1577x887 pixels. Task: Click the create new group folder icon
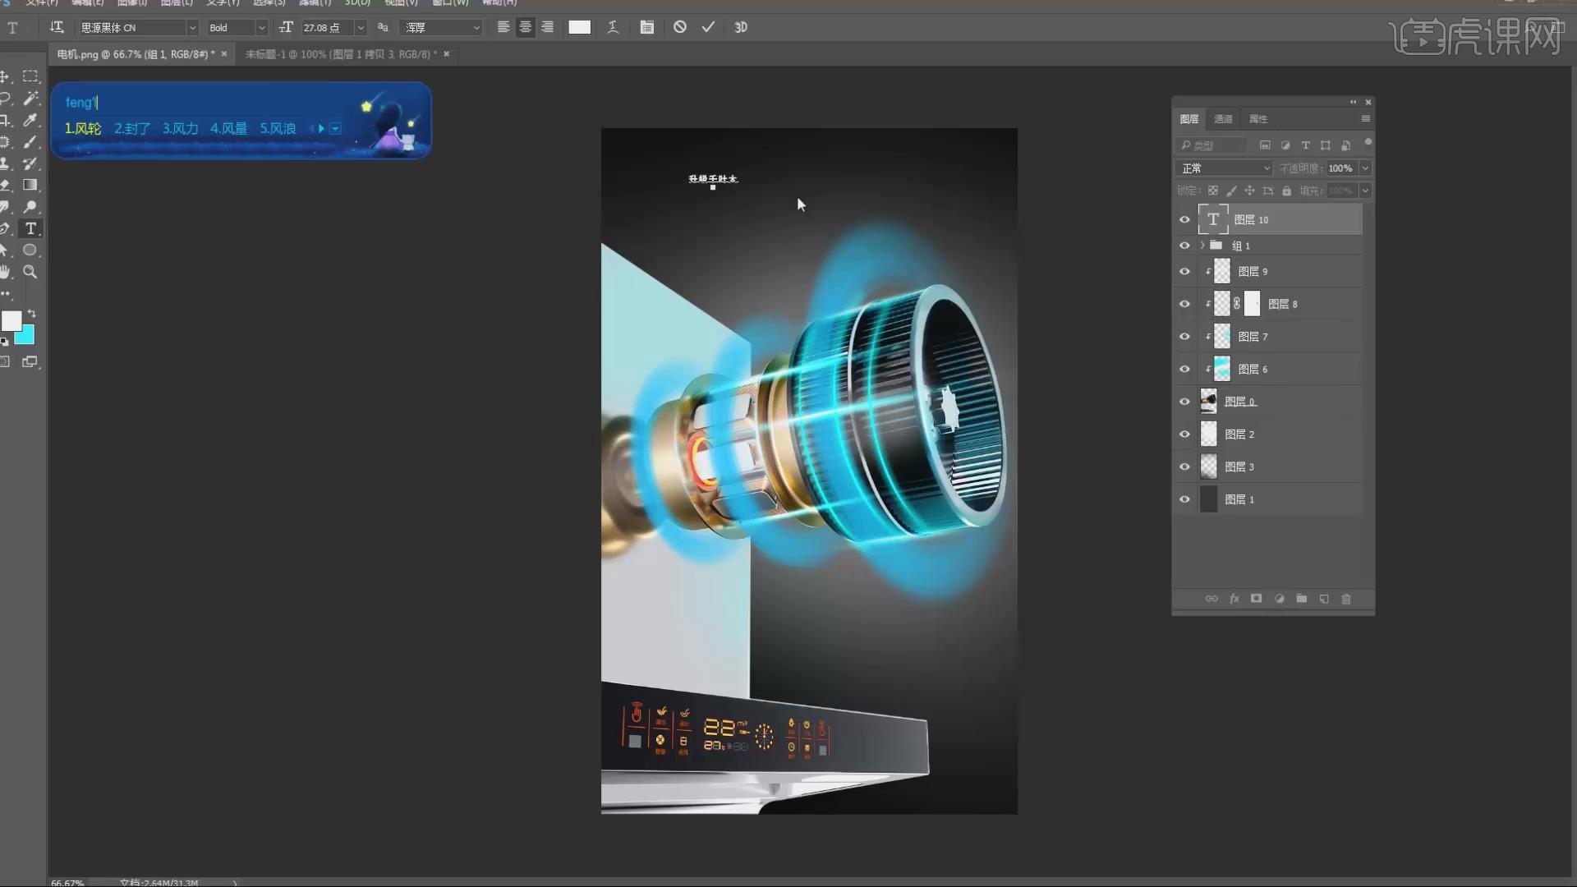click(1302, 599)
